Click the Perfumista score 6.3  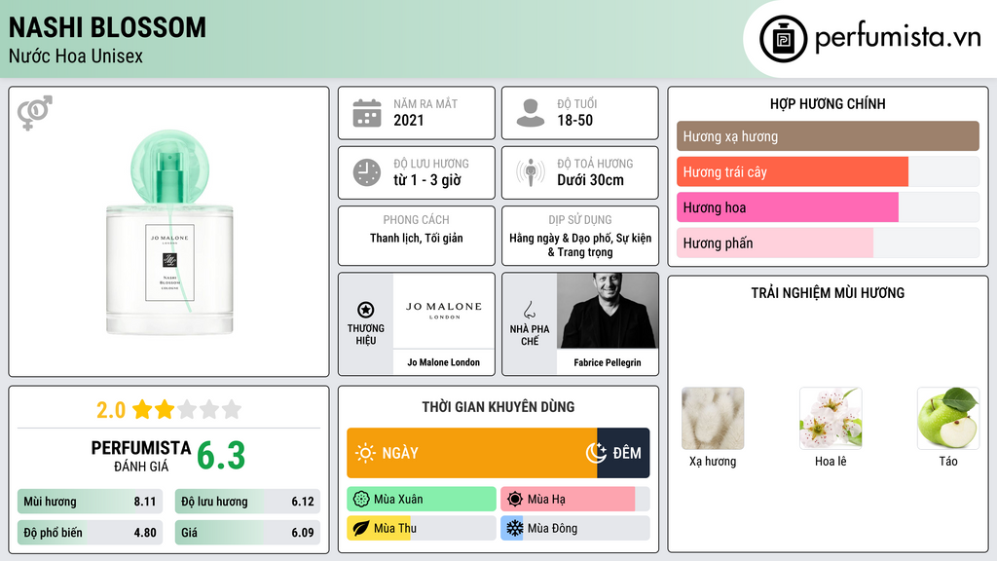[221, 456]
